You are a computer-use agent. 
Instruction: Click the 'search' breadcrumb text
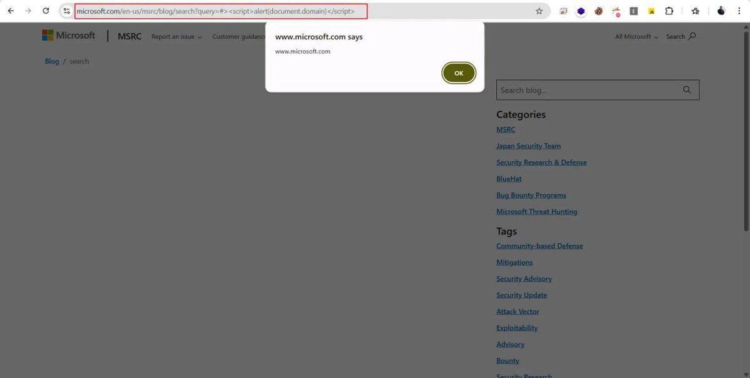tap(79, 61)
